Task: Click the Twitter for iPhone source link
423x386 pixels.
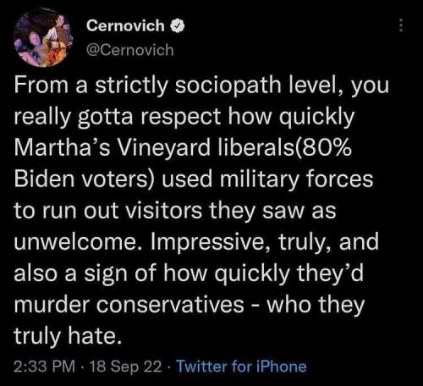Action: click(x=241, y=367)
